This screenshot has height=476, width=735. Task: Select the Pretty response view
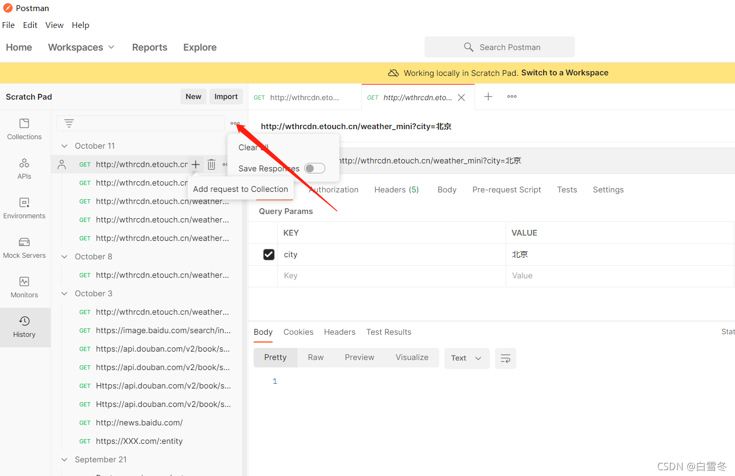[x=275, y=357]
